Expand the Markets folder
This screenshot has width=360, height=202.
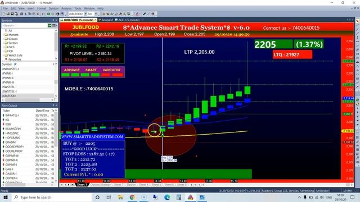click(3, 35)
